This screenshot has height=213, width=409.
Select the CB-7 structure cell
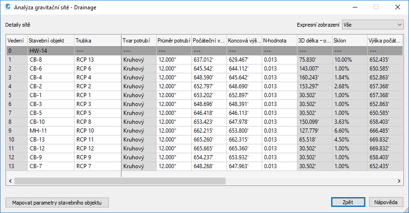click(x=51, y=166)
